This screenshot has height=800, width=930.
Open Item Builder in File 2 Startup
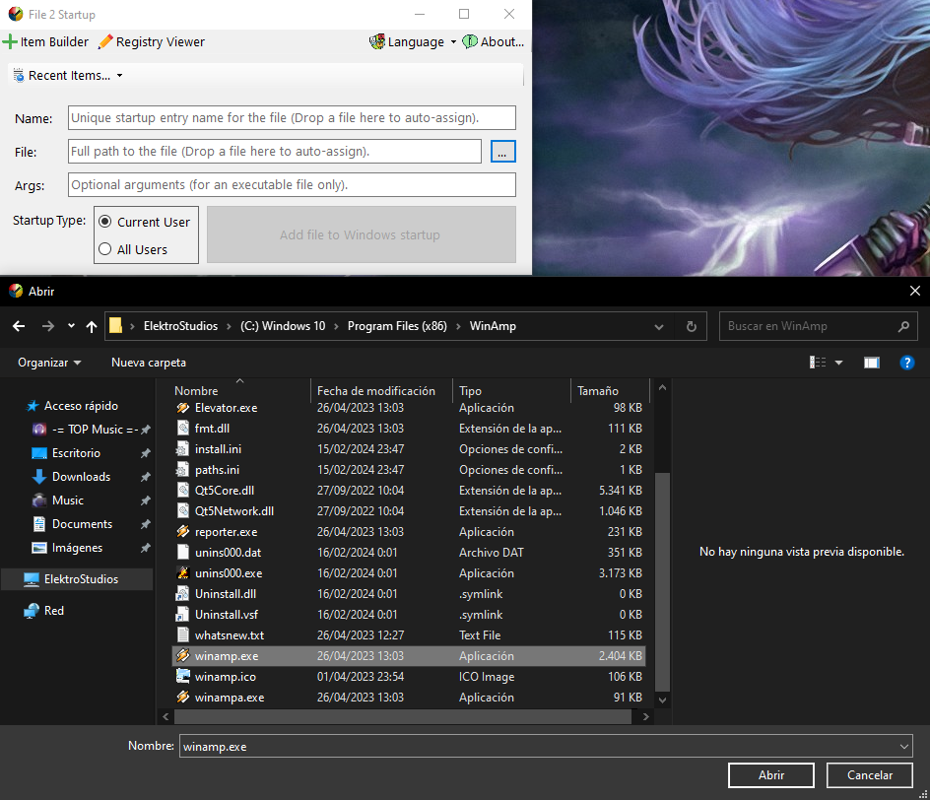[45, 42]
